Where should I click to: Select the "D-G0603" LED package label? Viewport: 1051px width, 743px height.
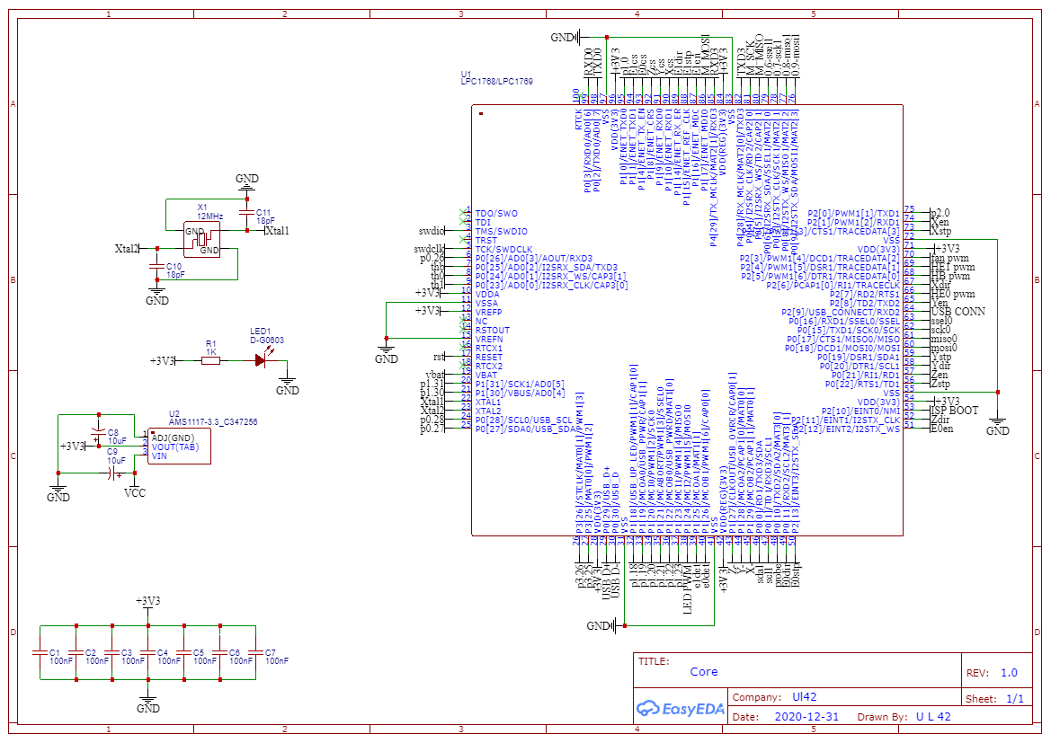point(267,341)
